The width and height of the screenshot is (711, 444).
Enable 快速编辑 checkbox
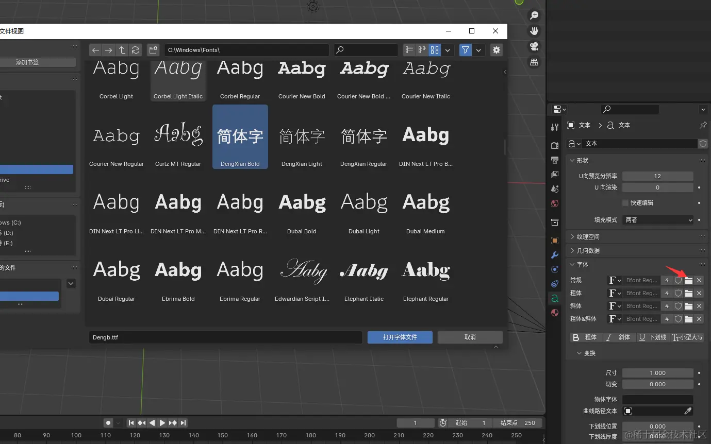pos(625,203)
